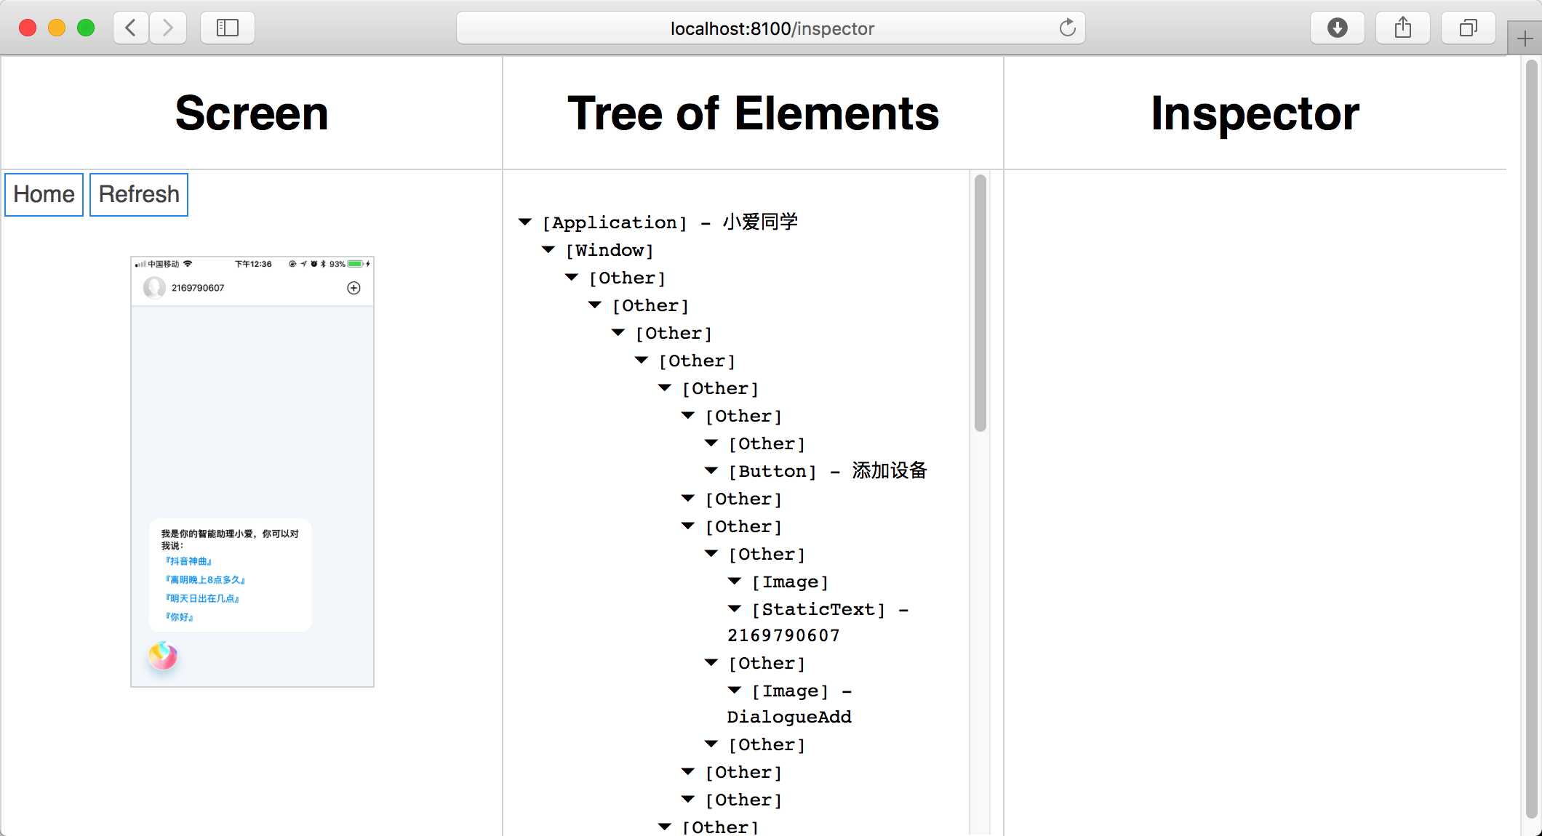Screen dimensions: 1542x836
Task: Select StaticText 2169790607 tree element
Action: 818,610
